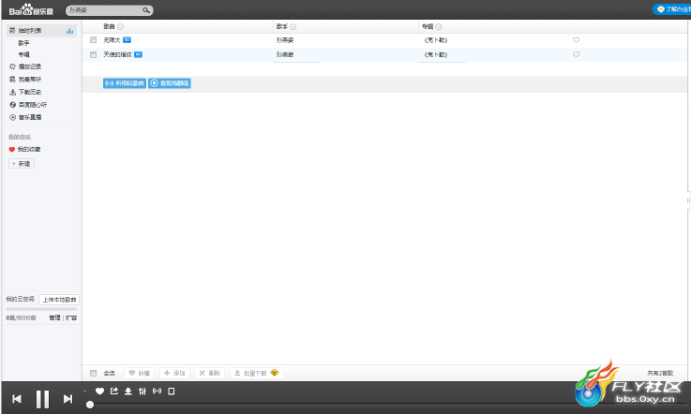
Task: Select 歌手 under 临时列表
Action: click(23, 43)
